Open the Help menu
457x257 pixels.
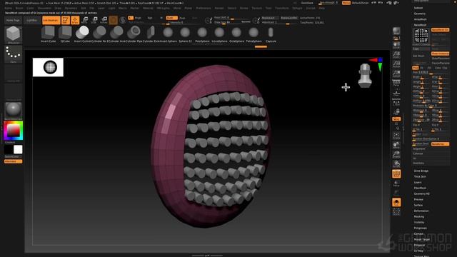pos(322,8)
